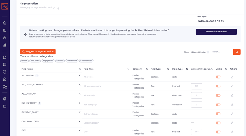Select the Gamification category tag

tap(72, 61)
